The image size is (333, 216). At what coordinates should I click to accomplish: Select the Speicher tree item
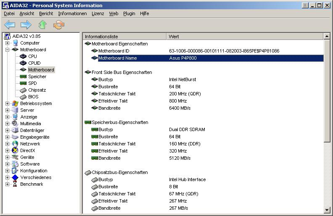pos(37,76)
